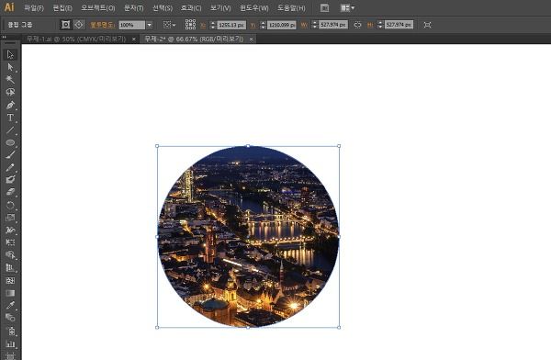The width and height of the screenshot is (551, 360).
Task: Select the Eraser tool
Action: click(x=10, y=192)
